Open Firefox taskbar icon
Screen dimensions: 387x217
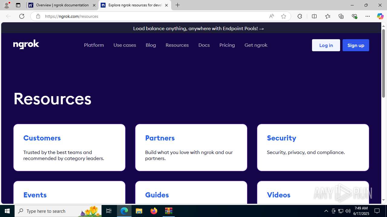[154, 211]
